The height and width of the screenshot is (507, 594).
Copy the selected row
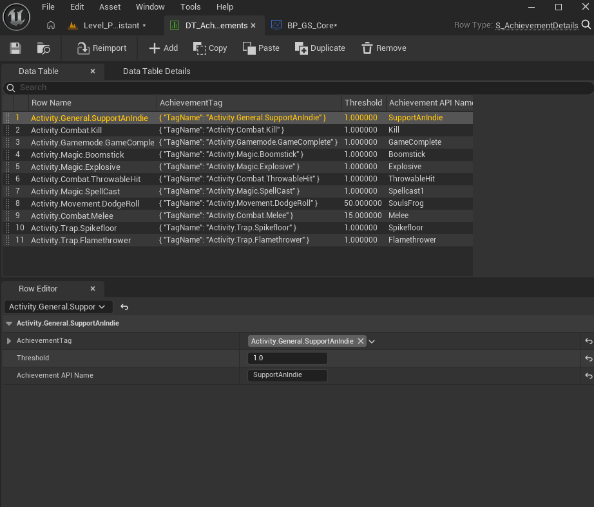coord(210,48)
